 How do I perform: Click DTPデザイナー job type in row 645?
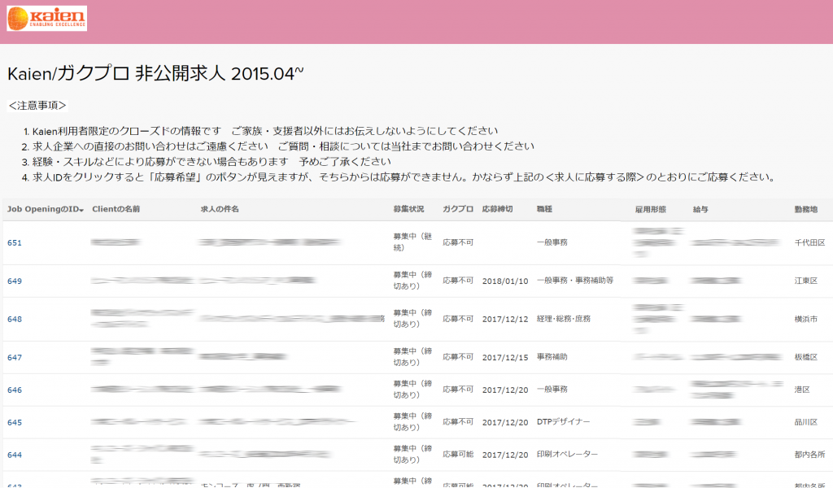[563, 421]
